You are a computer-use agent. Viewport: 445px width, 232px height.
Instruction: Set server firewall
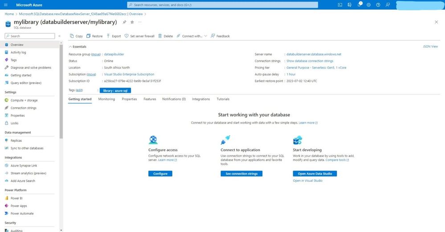139,36
